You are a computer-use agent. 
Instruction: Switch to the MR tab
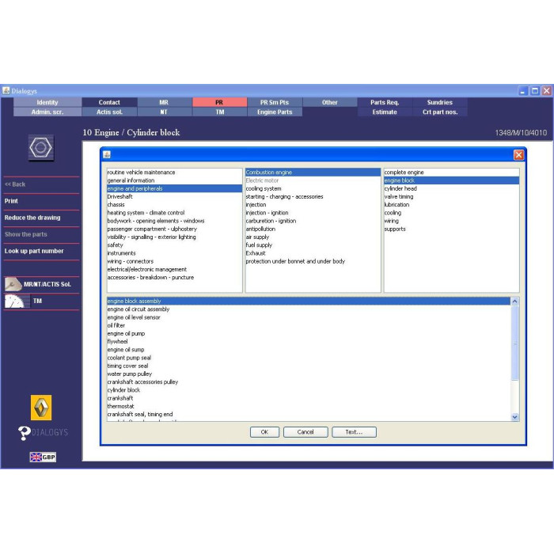coord(164,102)
